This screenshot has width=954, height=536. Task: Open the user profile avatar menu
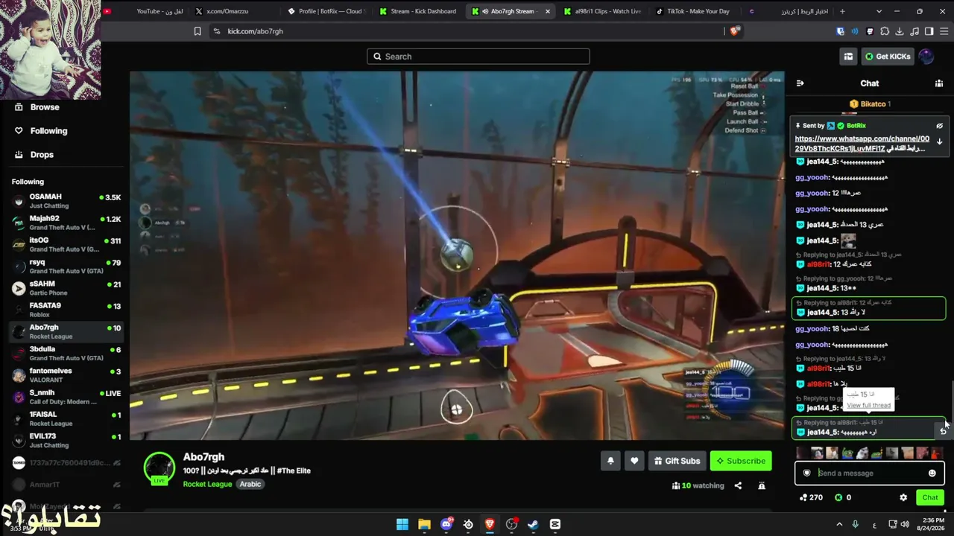[926, 57]
